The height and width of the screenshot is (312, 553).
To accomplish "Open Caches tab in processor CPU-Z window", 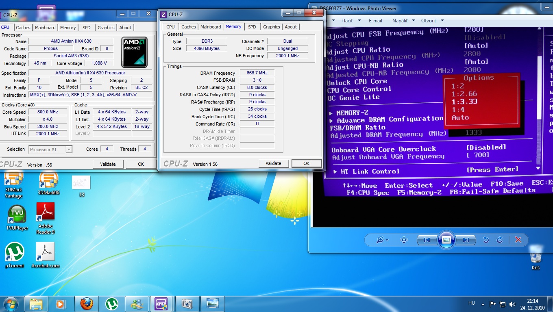I will click(x=23, y=28).
